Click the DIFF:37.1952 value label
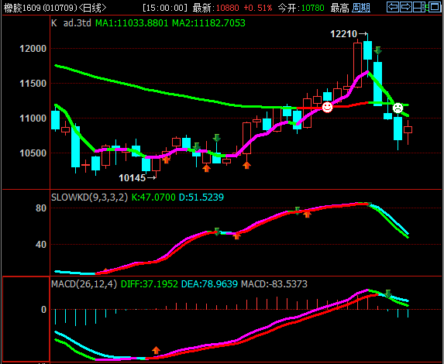 [150, 284]
